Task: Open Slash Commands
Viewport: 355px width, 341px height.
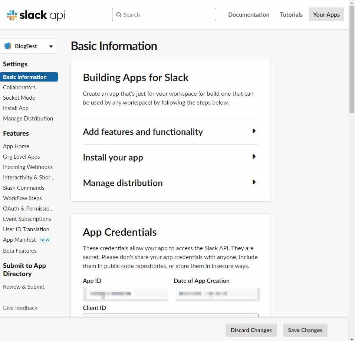Action: (x=23, y=188)
